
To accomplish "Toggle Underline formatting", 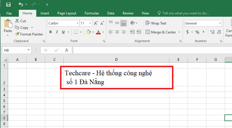I will 63,32.
